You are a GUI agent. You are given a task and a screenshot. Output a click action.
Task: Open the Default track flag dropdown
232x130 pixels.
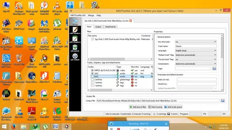(196, 55)
